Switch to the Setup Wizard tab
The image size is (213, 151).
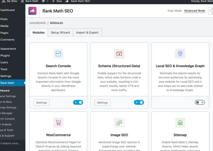pyautogui.click(x=60, y=33)
